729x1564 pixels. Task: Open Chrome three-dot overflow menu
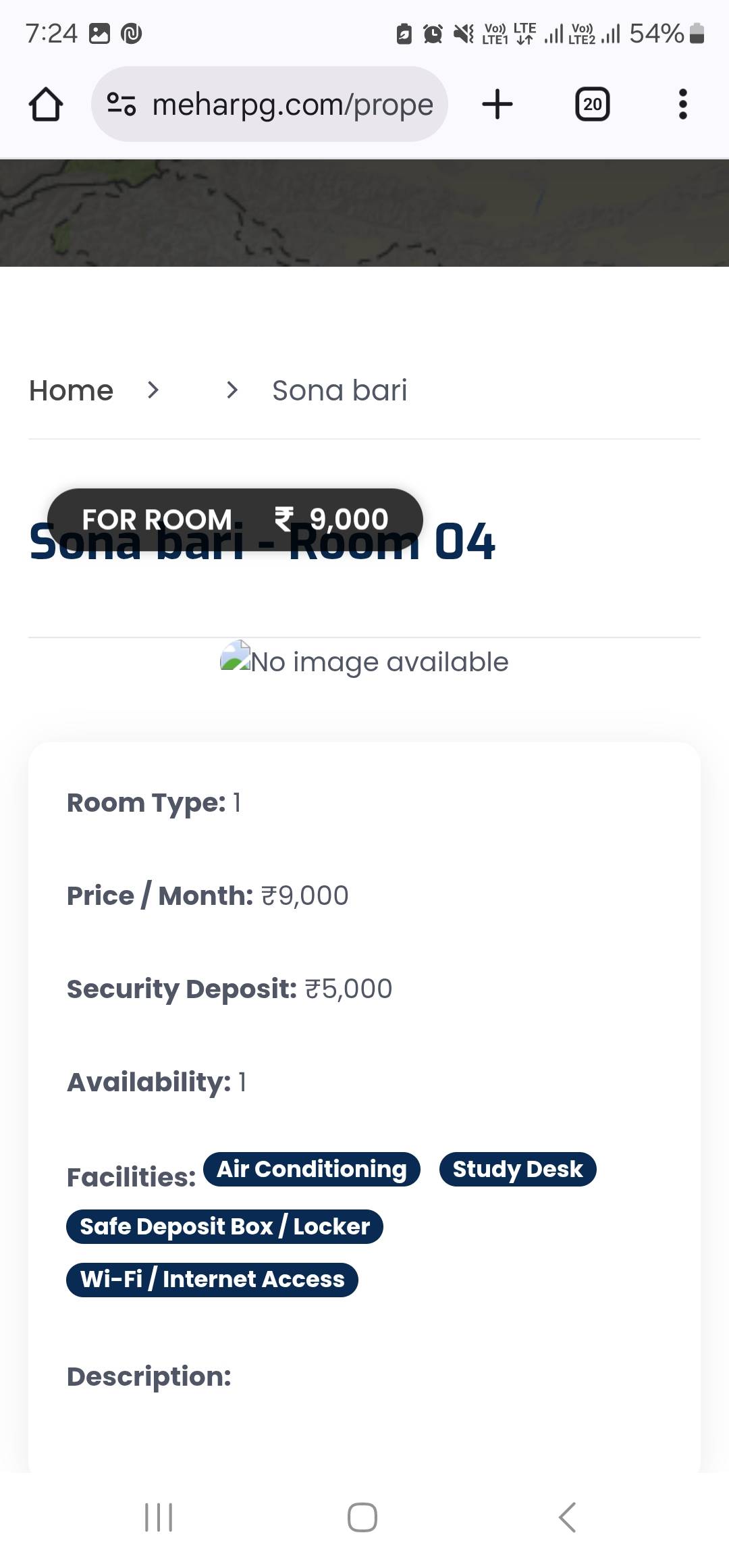(682, 105)
